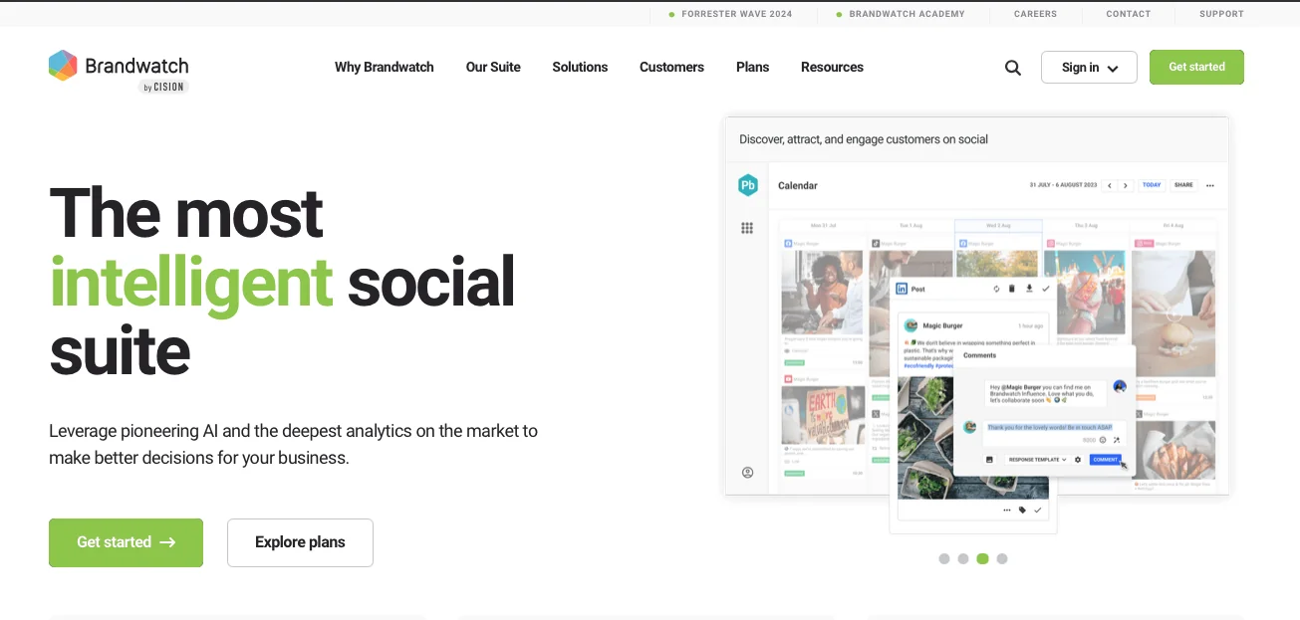Viewport: 1300px width, 620px height.
Task: Click the Explore plans button
Action: (300, 542)
